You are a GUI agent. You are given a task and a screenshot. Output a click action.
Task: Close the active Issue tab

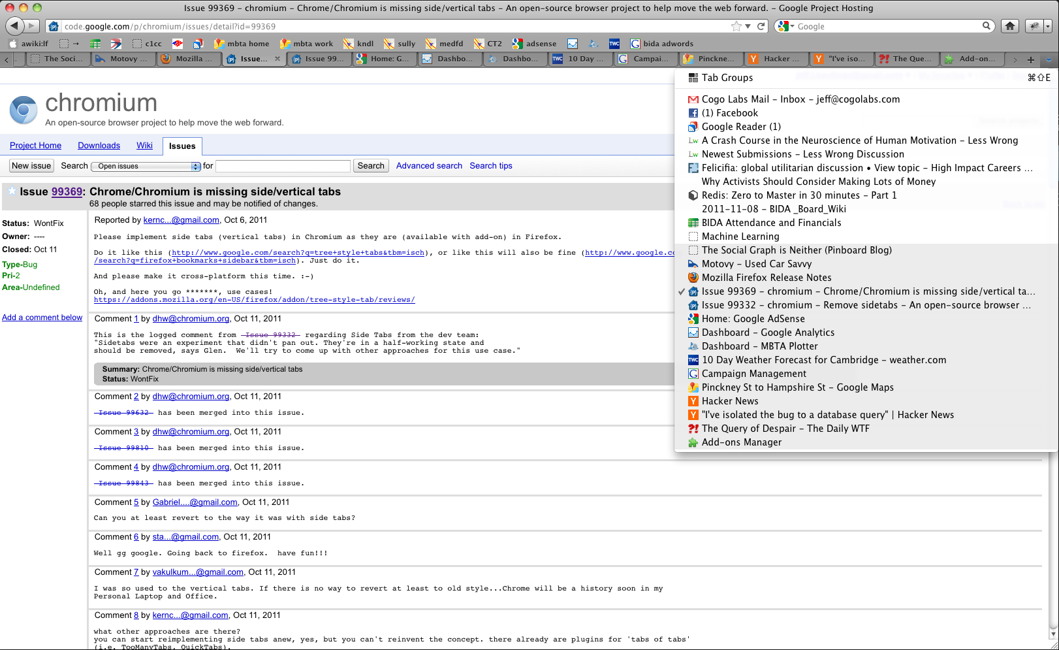pyautogui.click(x=277, y=59)
